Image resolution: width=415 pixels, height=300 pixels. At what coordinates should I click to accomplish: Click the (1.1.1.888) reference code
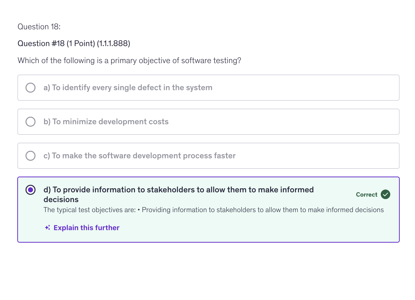[x=114, y=43]
